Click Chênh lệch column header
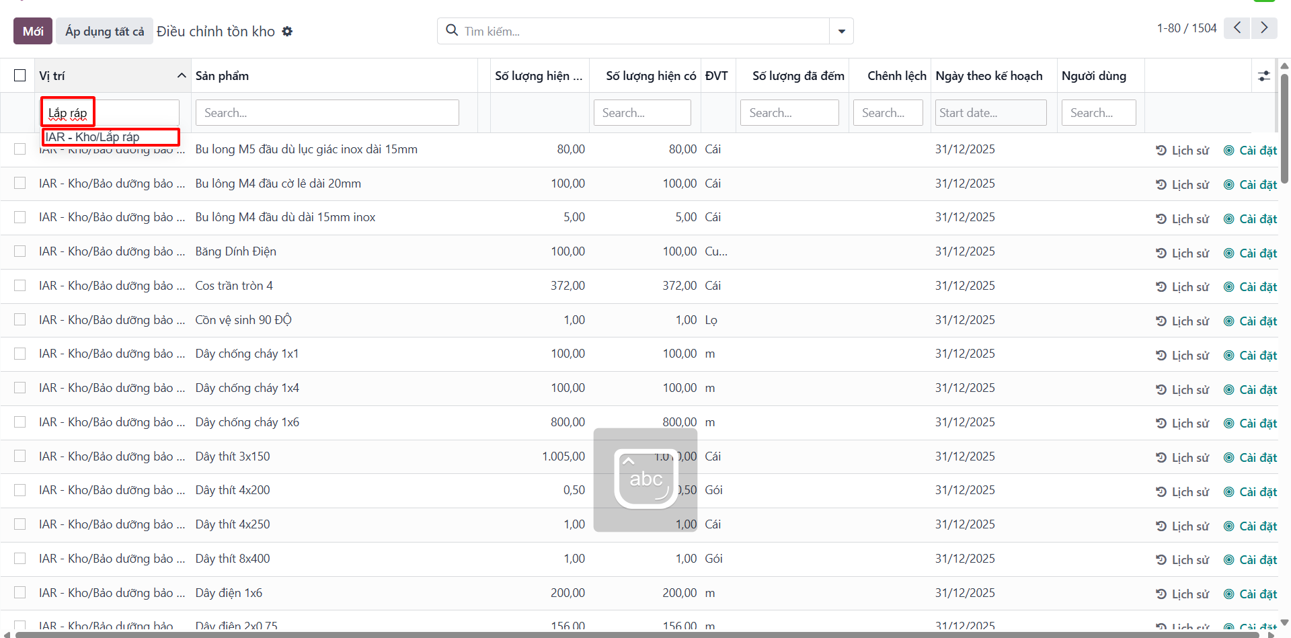This screenshot has height=638, width=1291. [896, 76]
